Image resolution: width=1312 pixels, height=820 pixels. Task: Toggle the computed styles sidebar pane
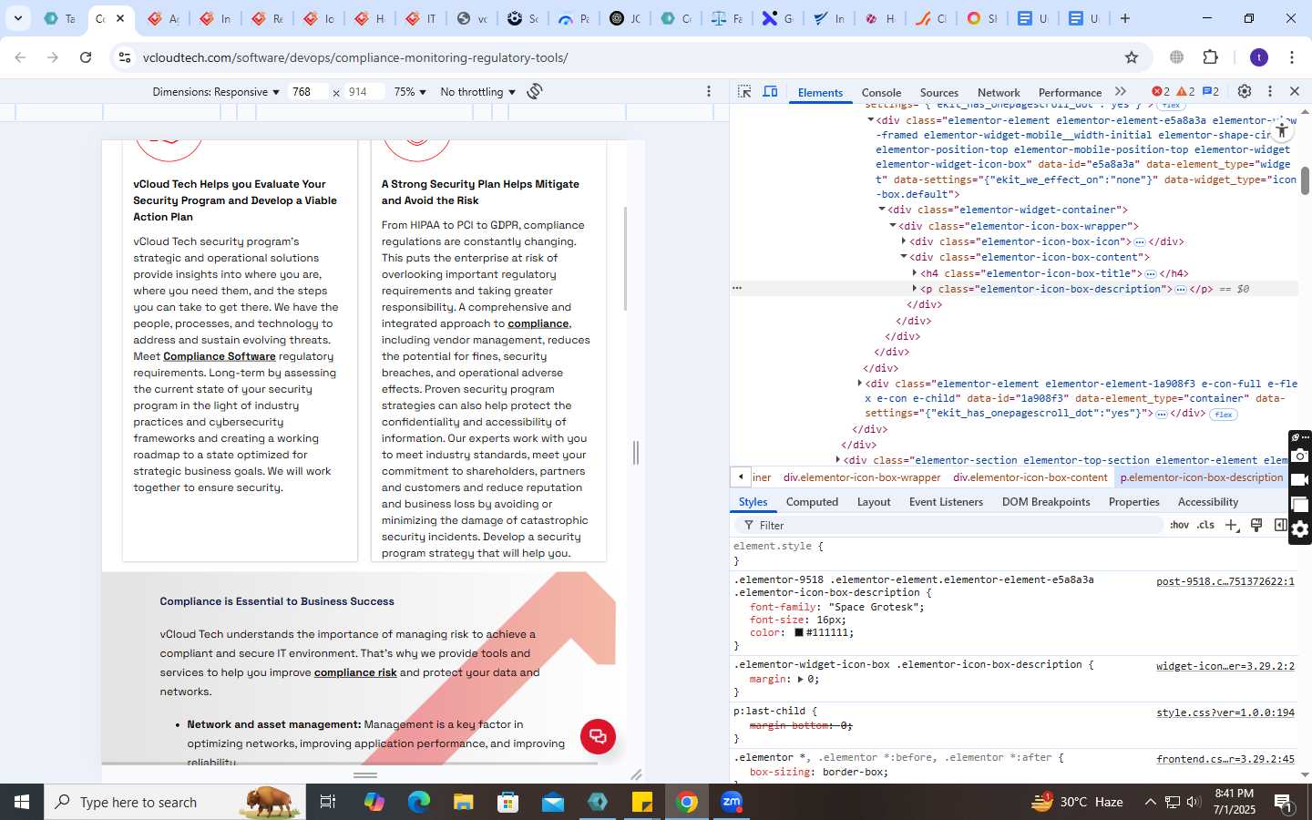(1280, 525)
